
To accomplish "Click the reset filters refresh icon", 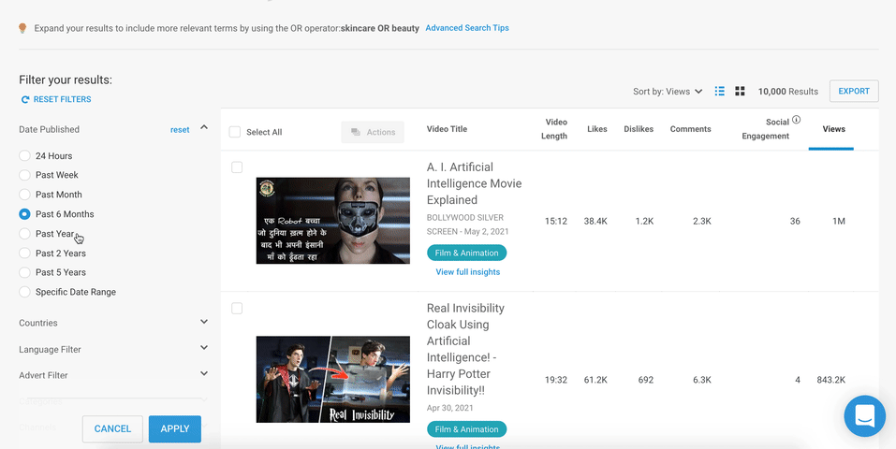I will (x=25, y=99).
